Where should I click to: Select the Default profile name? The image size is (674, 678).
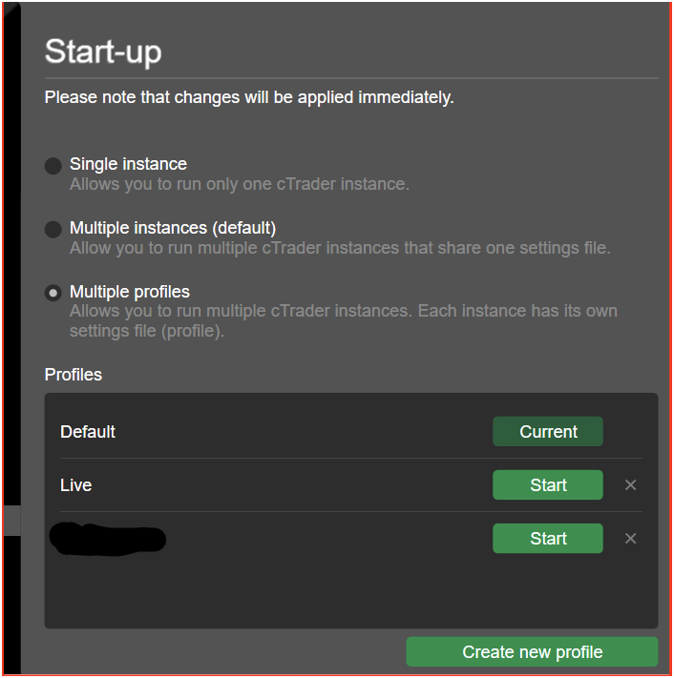tap(88, 432)
